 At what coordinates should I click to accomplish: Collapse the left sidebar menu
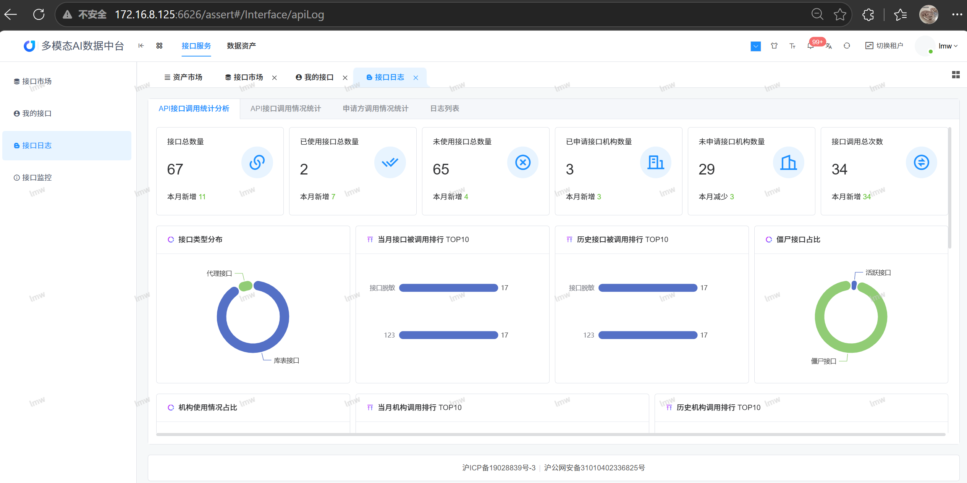point(141,46)
